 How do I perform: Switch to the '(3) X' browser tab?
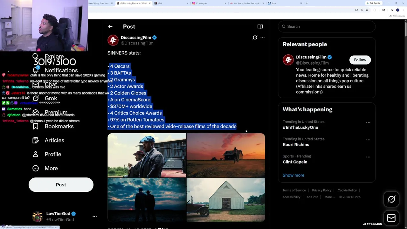[x=171, y=3]
